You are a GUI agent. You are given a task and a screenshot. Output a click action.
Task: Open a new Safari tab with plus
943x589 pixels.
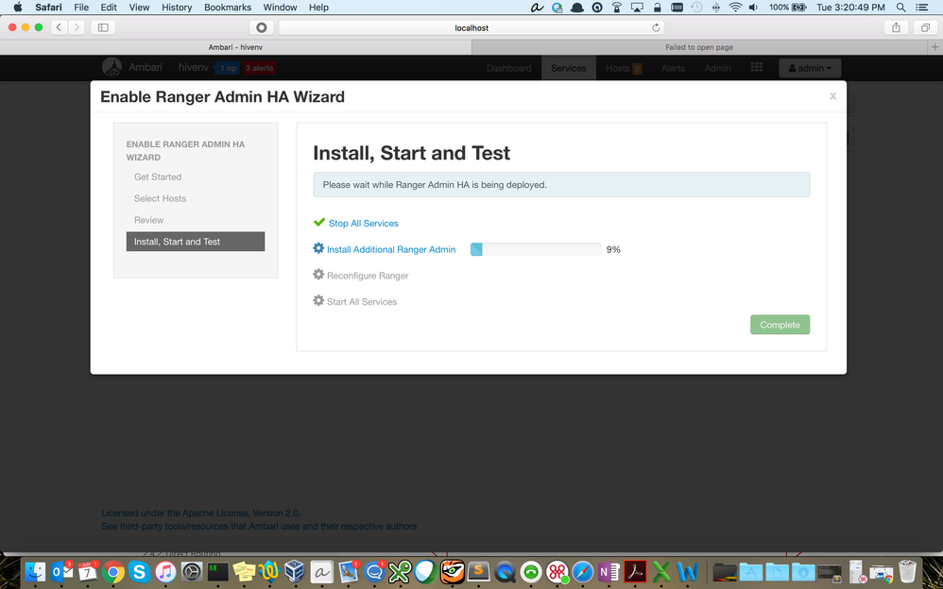pos(934,47)
